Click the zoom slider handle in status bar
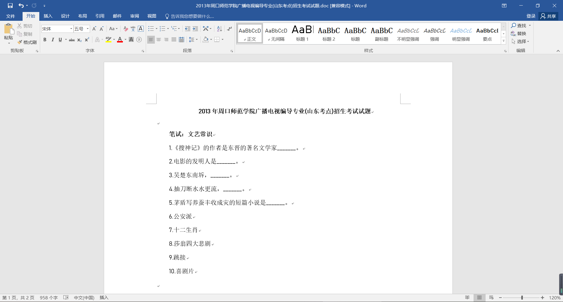This screenshot has width=563, height=302. (x=522, y=298)
